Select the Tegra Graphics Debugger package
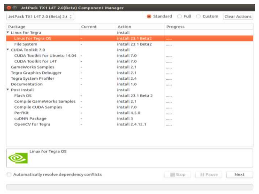 (129, 73)
